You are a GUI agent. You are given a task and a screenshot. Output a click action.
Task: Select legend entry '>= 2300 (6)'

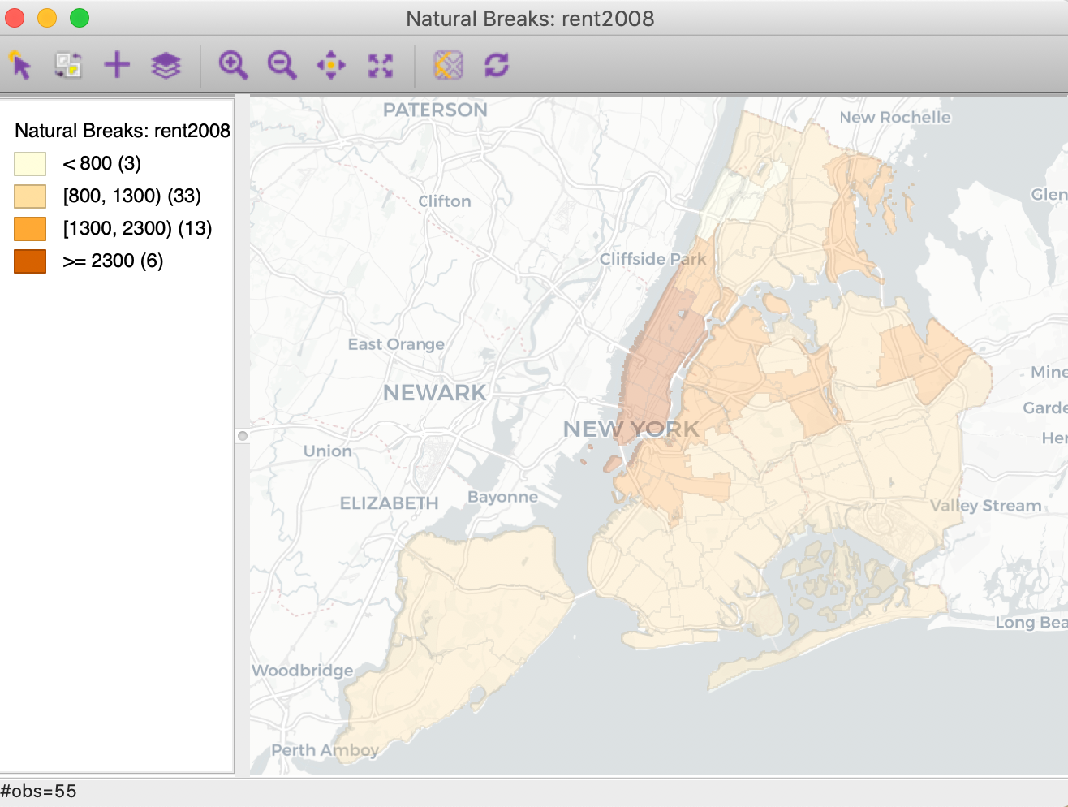pos(113,261)
